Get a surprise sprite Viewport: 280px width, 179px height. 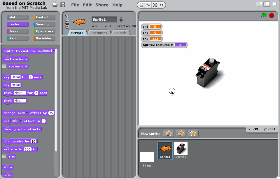tap(193, 133)
